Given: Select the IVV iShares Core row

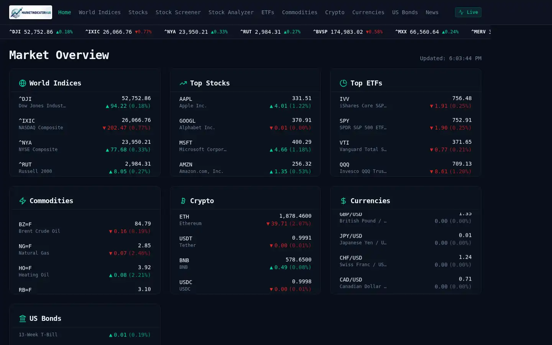Looking at the screenshot, I should tap(406, 102).
